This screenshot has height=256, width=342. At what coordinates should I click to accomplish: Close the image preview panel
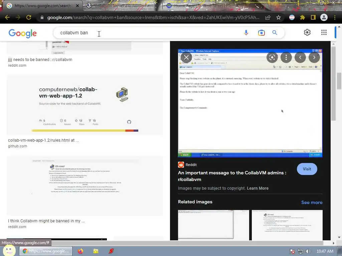pos(186,57)
